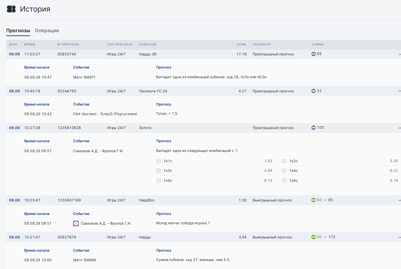Click forecast number 1235810638
Viewport: 401px width, 269px height.
pos(69,128)
